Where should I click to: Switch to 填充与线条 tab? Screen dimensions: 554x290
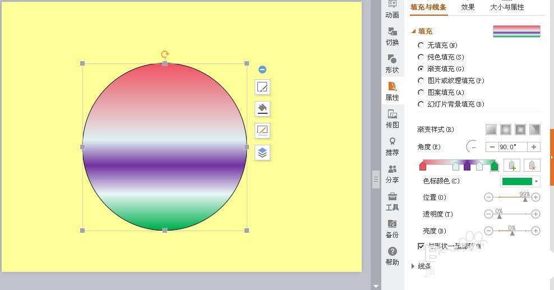pyautogui.click(x=428, y=7)
